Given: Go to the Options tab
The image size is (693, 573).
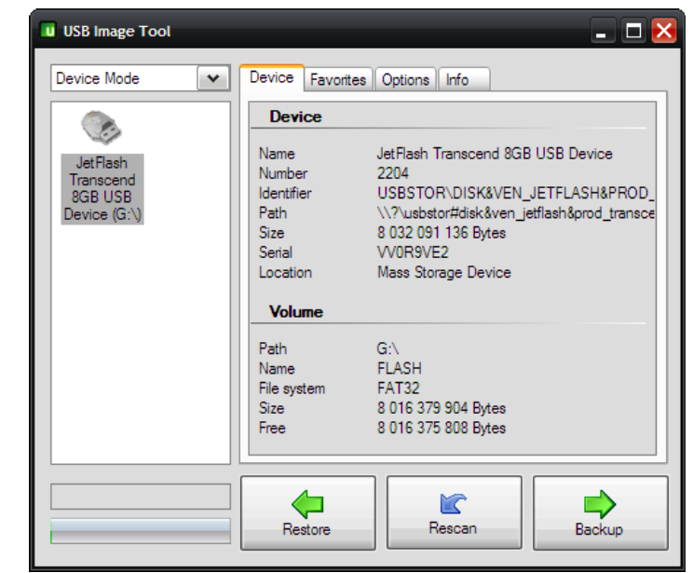Looking at the screenshot, I should 405,80.
